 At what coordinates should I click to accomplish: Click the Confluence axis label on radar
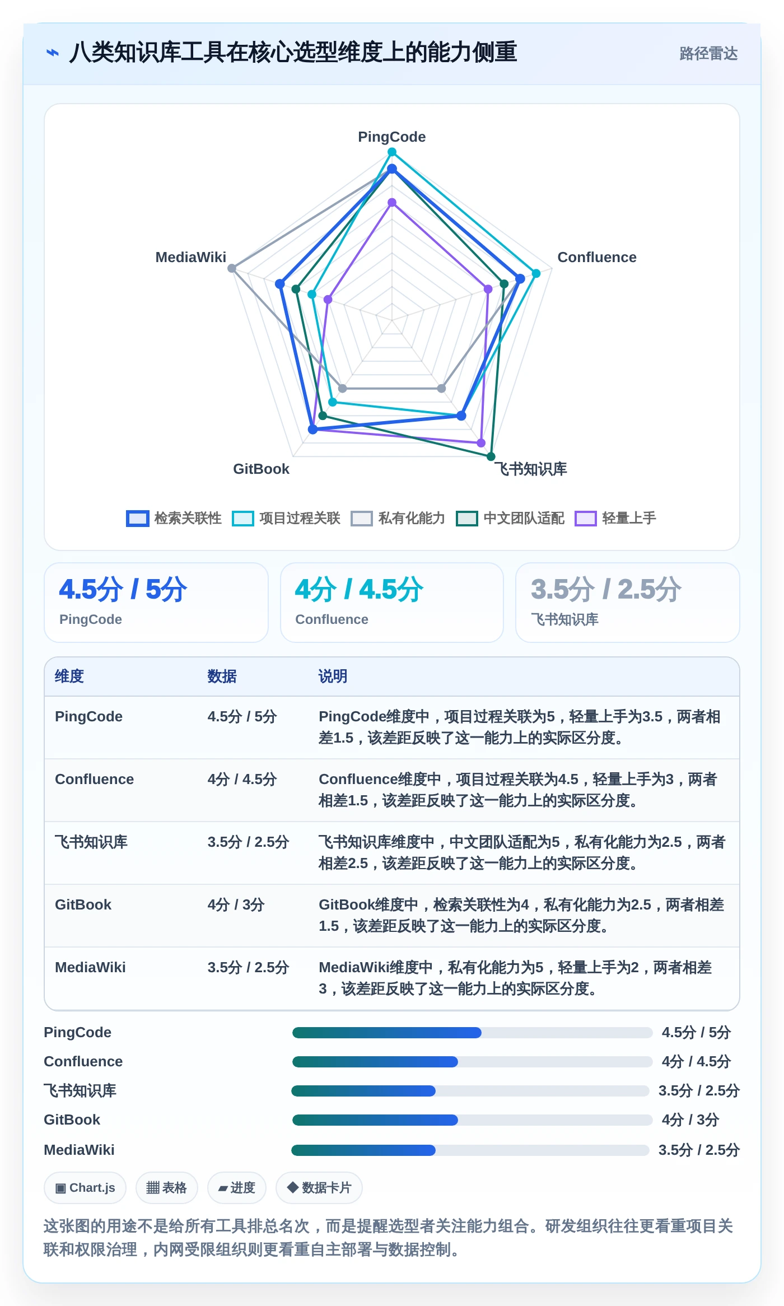point(597,257)
